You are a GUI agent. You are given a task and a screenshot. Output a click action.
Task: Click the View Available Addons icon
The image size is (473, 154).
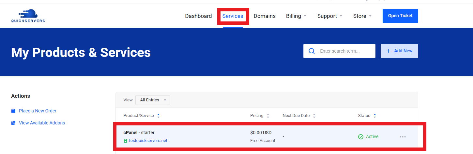coord(13,123)
